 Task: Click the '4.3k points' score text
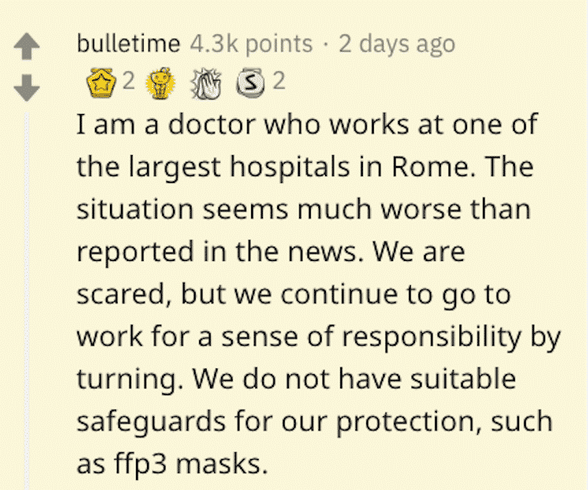tap(251, 44)
